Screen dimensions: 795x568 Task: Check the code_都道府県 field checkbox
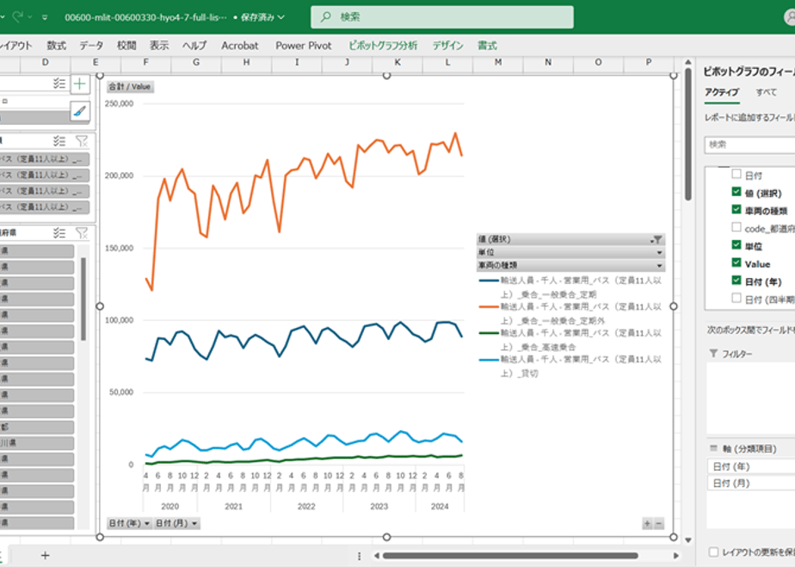[736, 227]
